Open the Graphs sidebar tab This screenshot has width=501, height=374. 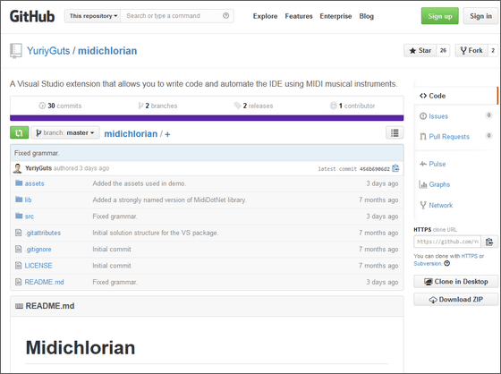click(439, 184)
